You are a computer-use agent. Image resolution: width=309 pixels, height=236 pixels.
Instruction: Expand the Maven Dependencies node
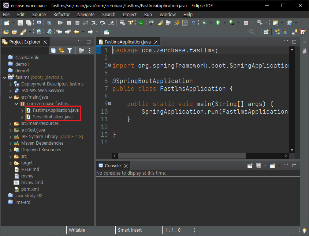click(11, 143)
